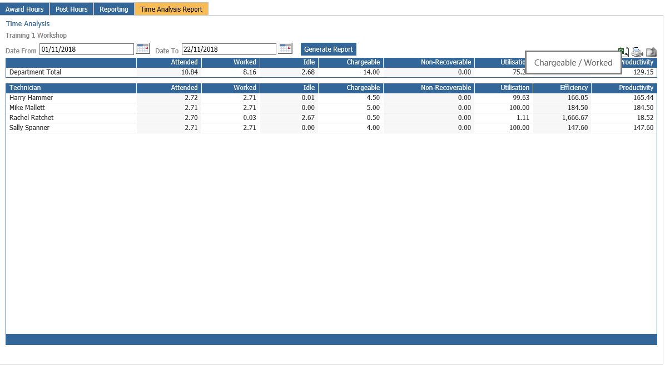Click the Technician column header
665x365 pixels.
(71, 88)
